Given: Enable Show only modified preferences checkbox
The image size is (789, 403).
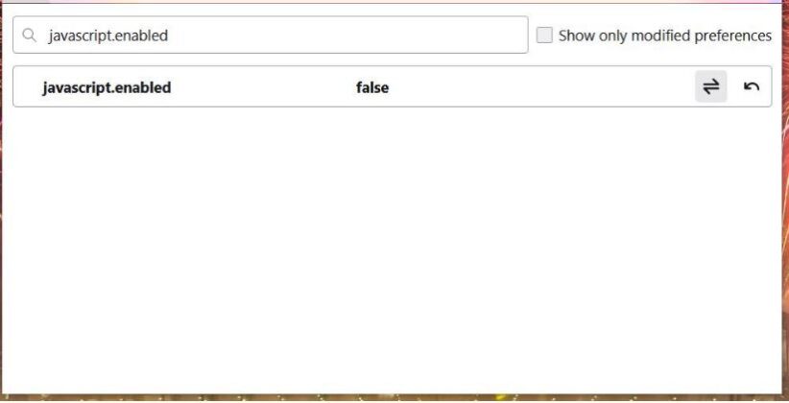Looking at the screenshot, I should tap(544, 36).
